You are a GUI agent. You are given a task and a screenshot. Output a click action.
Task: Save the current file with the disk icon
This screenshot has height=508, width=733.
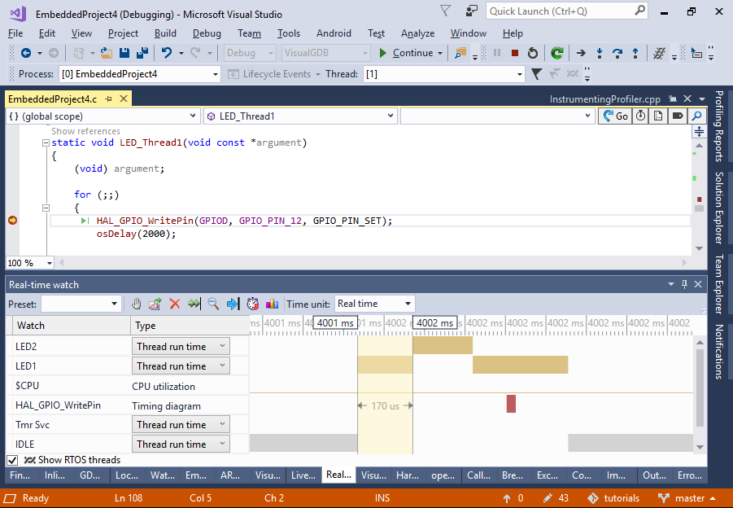pos(124,54)
